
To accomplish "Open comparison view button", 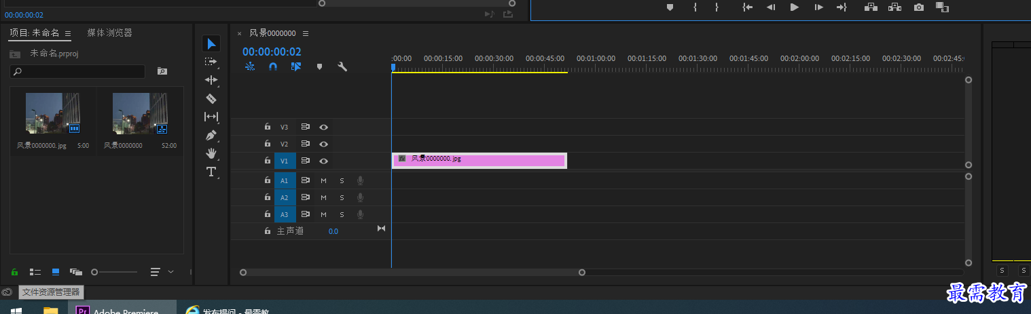I will point(942,7).
